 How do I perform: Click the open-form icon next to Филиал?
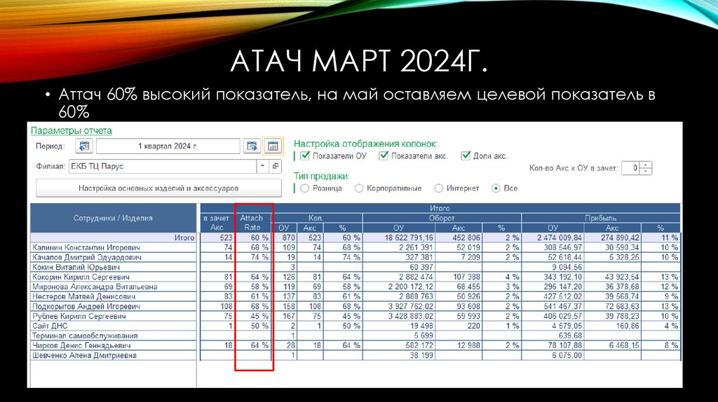(x=275, y=167)
